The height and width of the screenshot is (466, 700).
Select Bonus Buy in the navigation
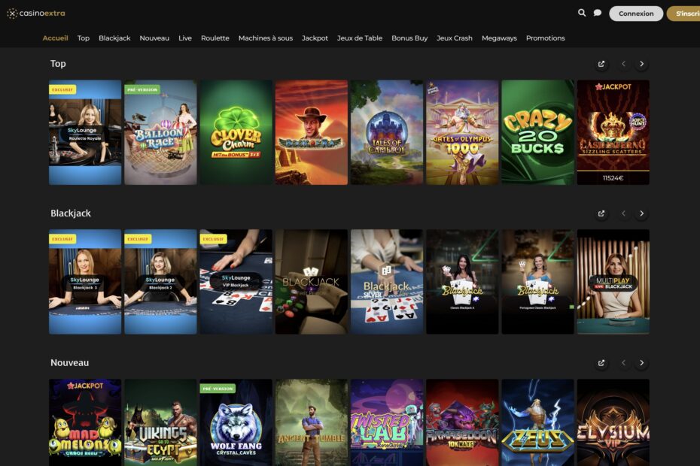tap(409, 38)
